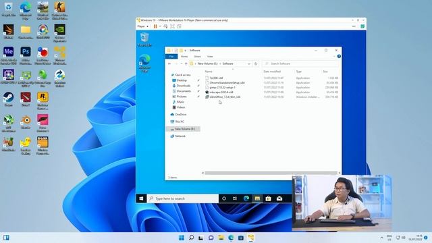Open the Player menu in VMware
This screenshot has height=243, width=432.
[x=141, y=26]
